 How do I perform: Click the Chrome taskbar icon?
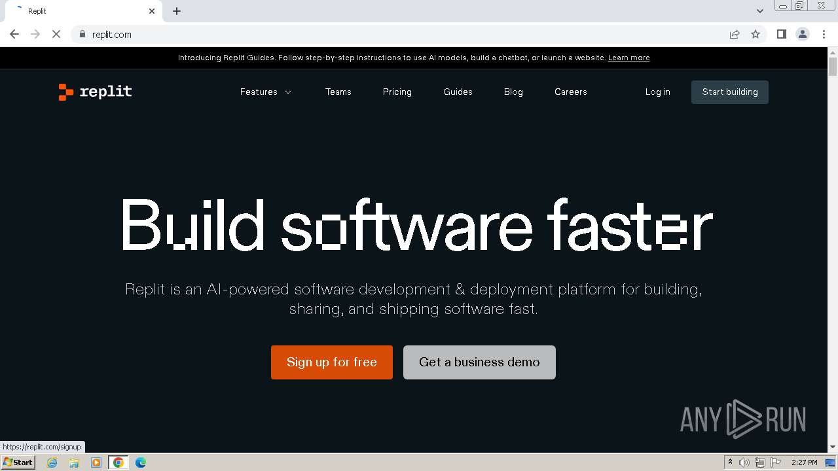(x=118, y=462)
